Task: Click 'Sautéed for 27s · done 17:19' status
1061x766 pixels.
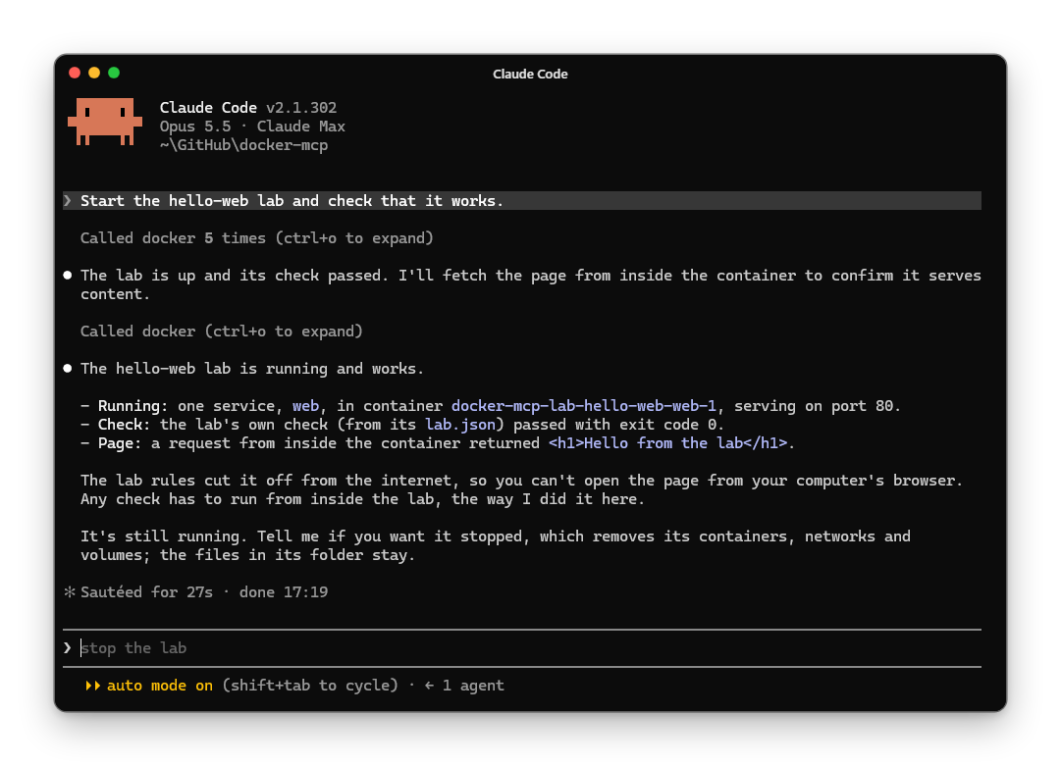Action: point(204,592)
